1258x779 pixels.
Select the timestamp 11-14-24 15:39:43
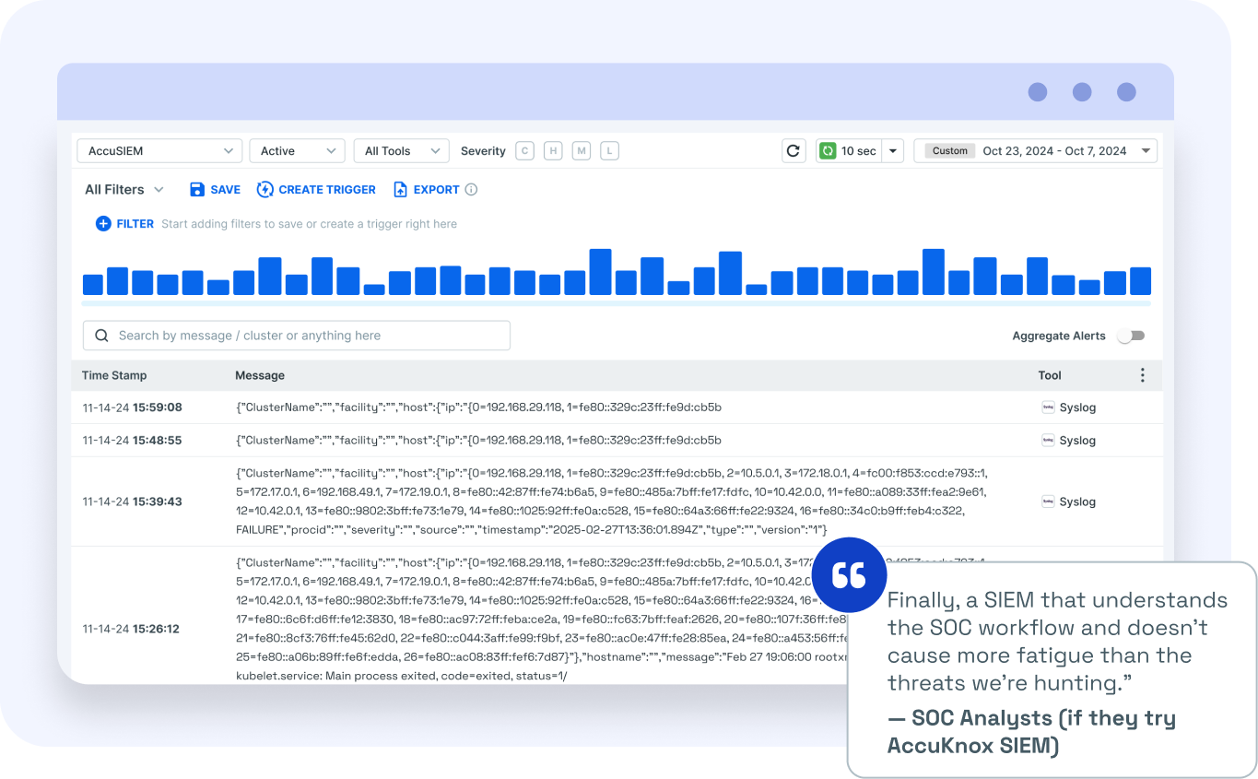(132, 502)
